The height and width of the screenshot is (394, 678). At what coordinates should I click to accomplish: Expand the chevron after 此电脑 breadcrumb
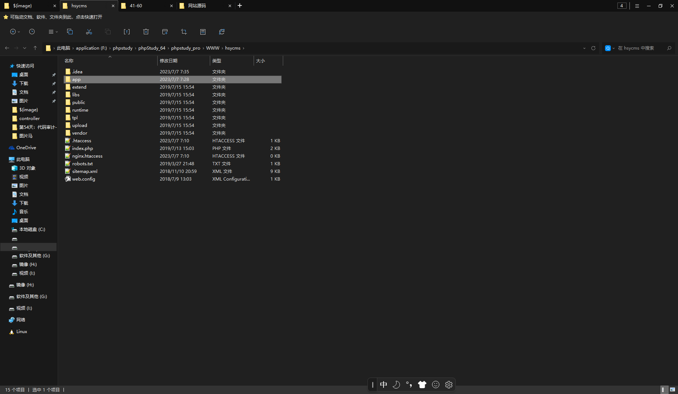click(73, 48)
